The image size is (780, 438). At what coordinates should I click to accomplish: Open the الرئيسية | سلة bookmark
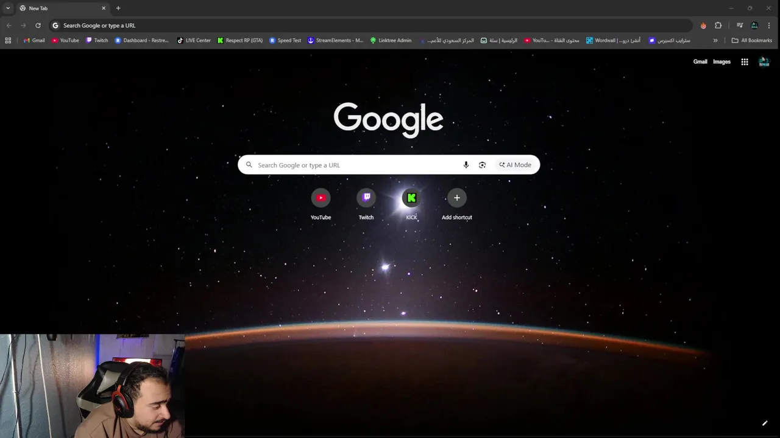coord(498,40)
